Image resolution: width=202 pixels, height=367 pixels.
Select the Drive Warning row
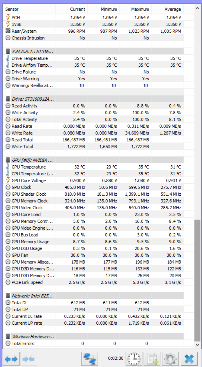[93, 79]
